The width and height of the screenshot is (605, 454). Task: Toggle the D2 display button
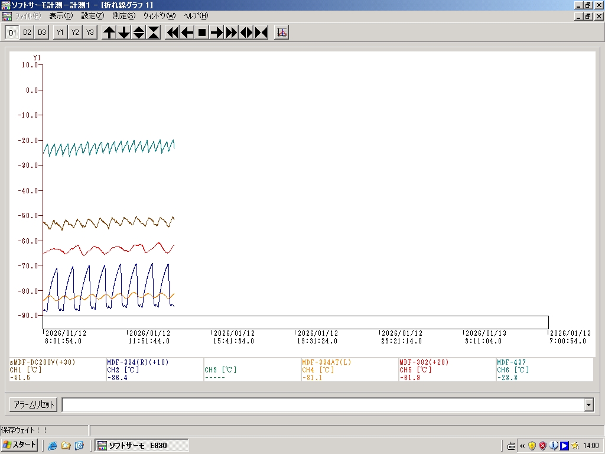[27, 33]
